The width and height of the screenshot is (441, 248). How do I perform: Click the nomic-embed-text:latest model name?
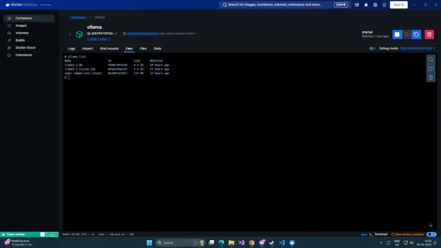83,73
